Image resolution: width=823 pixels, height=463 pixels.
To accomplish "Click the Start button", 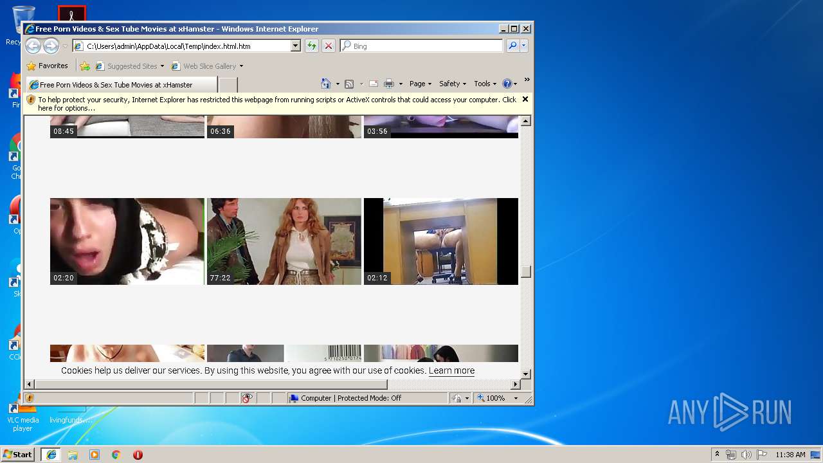I will pos(17,455).
